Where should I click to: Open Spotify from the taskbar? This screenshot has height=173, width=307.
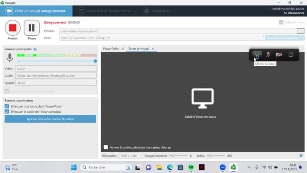[191, 167]
